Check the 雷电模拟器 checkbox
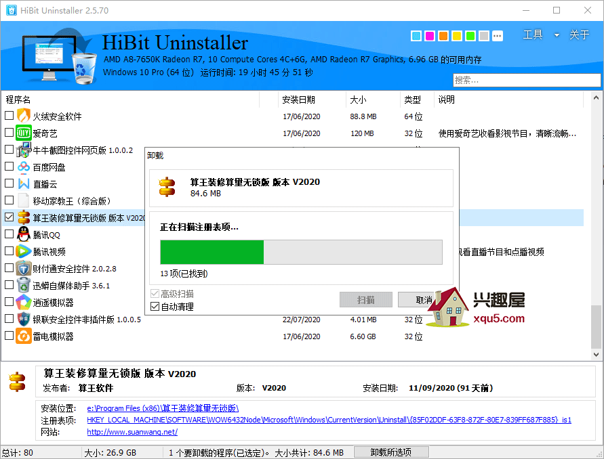Image resolution: width=604 pixels, height=459 pixels. coord(9,336)
